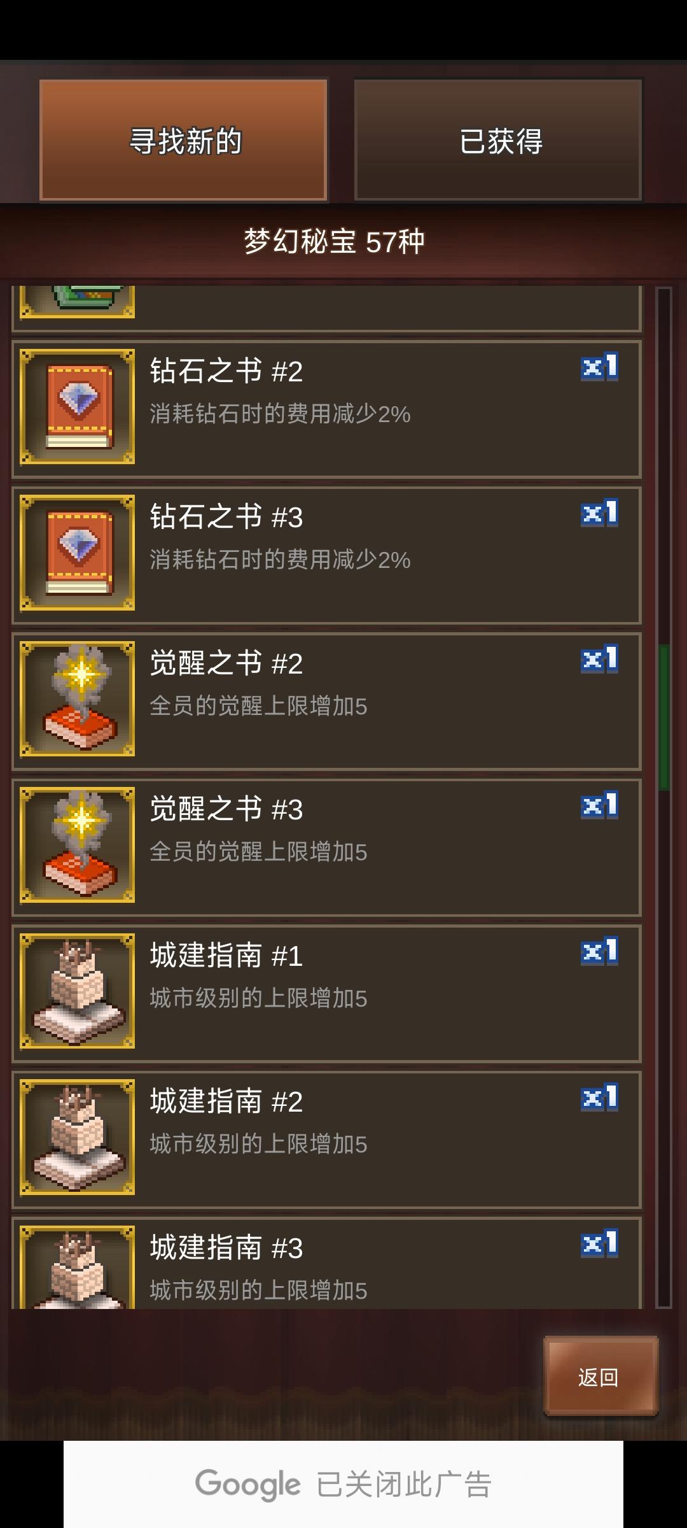The width and height of the screenshot is (687, 1528).
Task: Switch to the 寻找新的 tab
Action: click(183, 140)
